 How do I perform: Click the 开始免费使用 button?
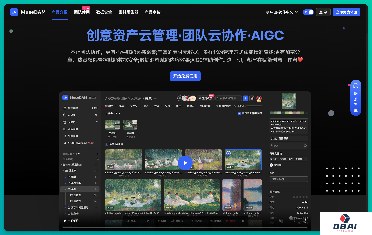[x=185, y=76]
